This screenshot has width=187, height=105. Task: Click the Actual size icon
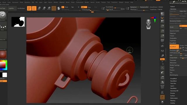162,31
